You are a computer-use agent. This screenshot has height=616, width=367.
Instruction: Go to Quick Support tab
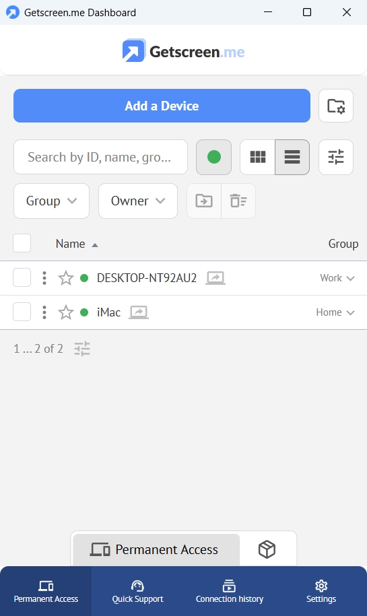point(137,591)
